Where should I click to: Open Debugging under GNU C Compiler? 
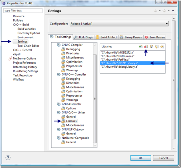click(73, 49)
